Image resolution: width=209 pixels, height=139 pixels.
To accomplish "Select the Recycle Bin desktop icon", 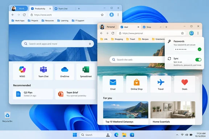I will click(7, 117).
